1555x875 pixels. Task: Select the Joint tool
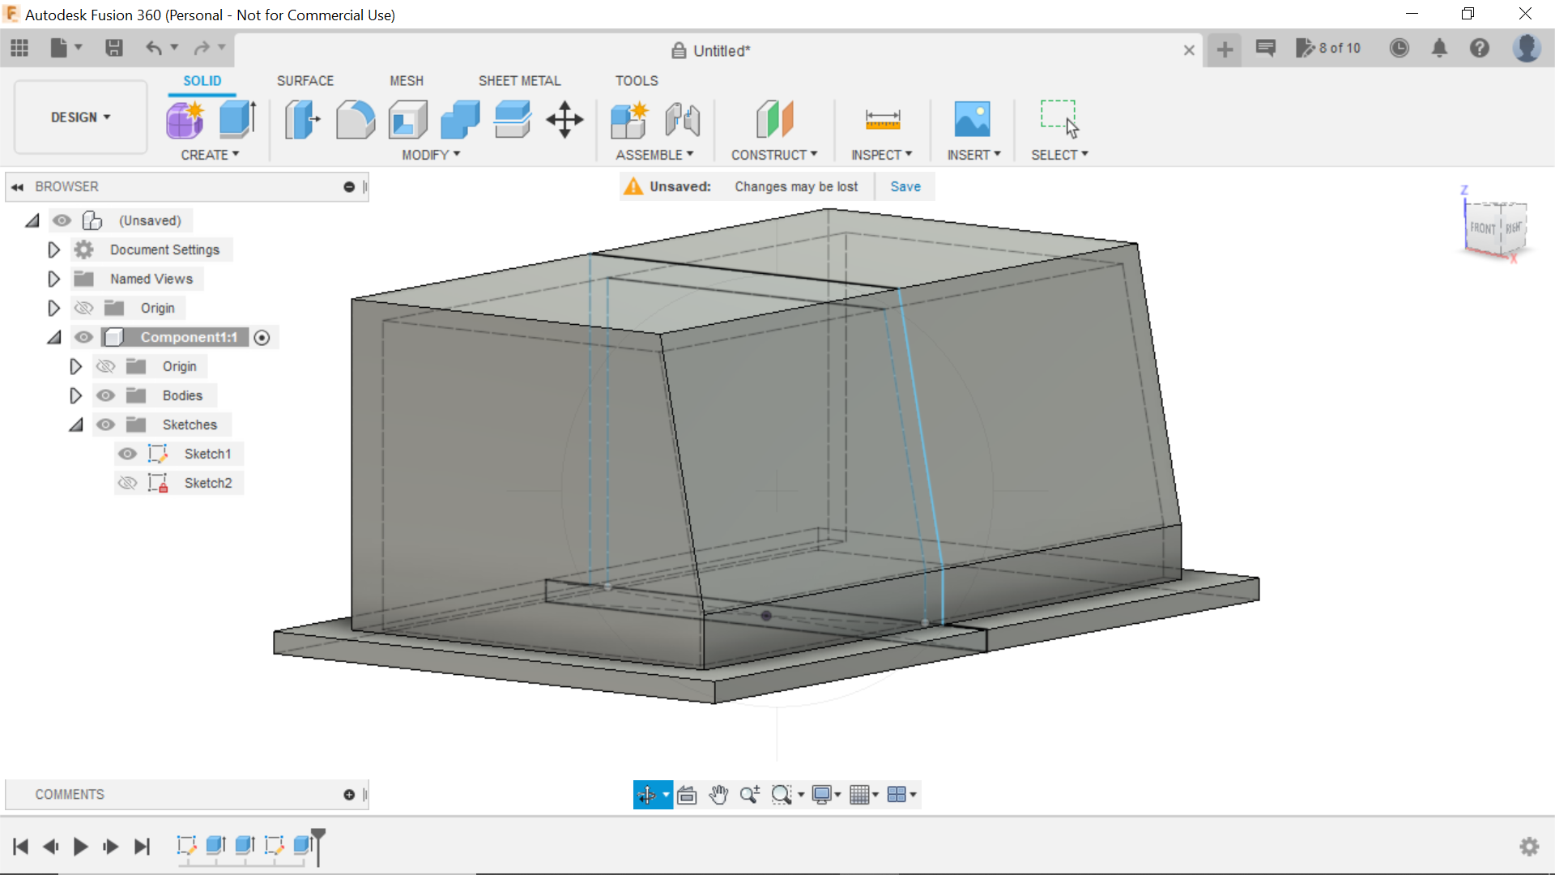(681, 119)
